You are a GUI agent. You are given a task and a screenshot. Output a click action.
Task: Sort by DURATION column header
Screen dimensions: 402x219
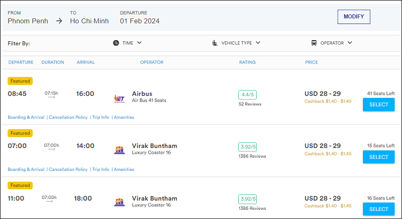pyautogui.click(x=53, y=62)
